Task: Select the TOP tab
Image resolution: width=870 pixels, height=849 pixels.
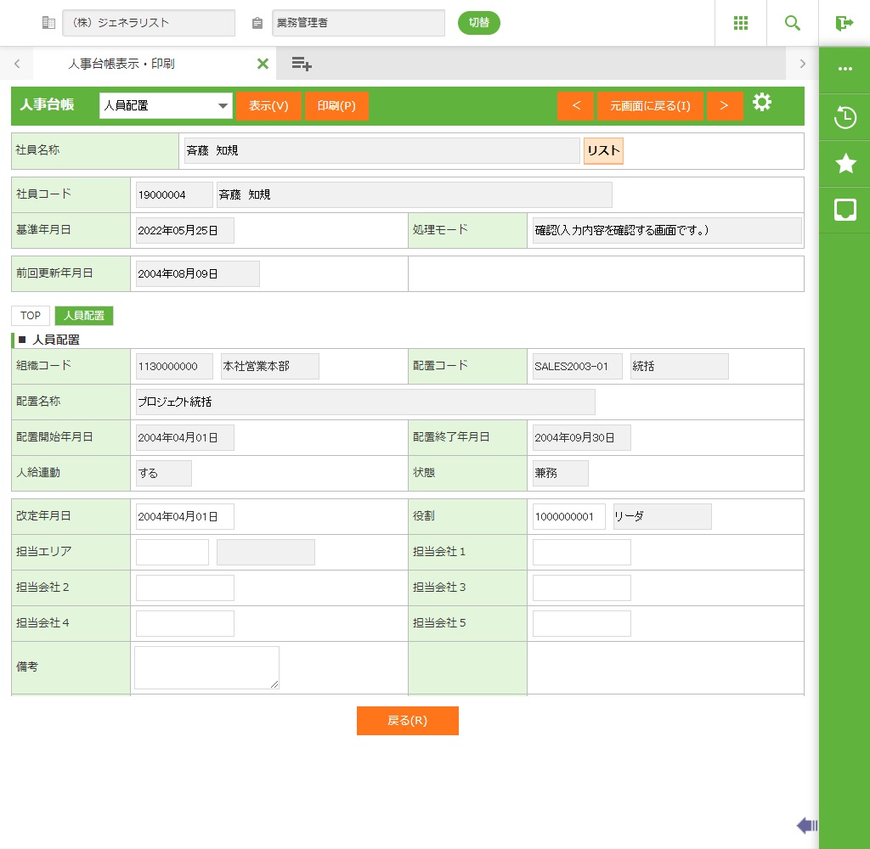Action: (31, 316)
